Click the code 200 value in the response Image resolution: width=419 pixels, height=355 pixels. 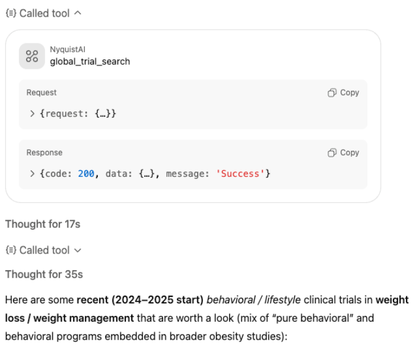(86, 173)
